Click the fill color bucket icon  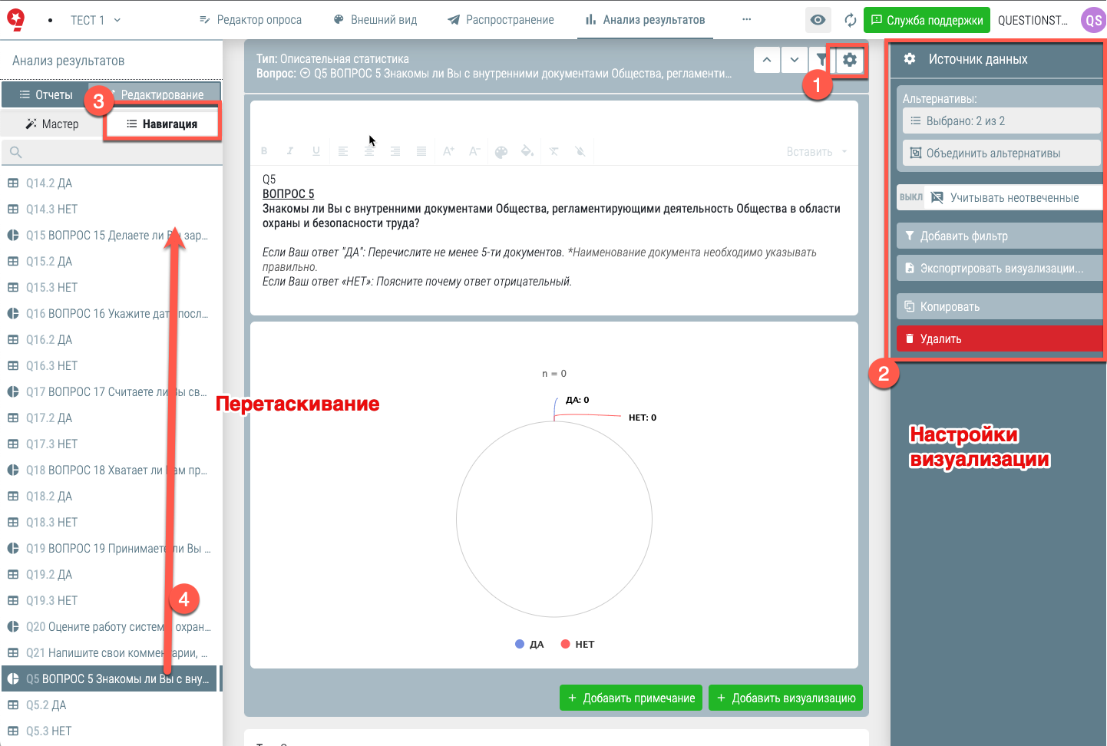(x=527, y=151)
